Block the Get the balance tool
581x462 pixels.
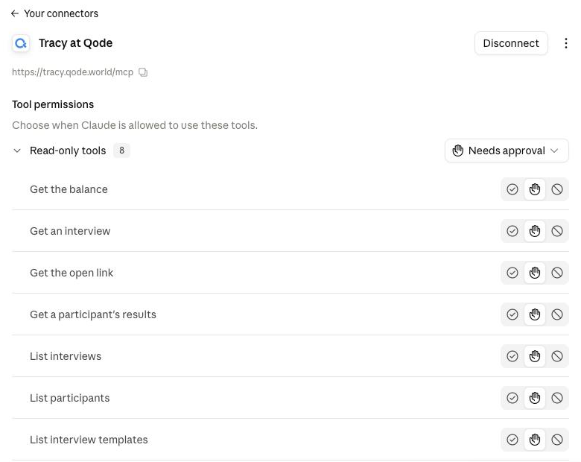click(557, 189)
